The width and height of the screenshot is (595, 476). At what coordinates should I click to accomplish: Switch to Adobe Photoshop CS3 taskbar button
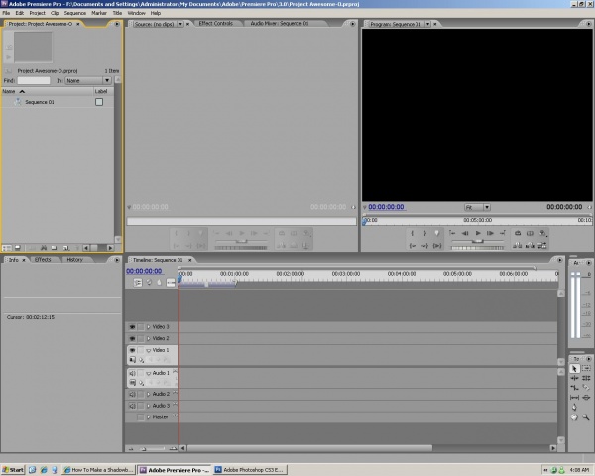click(251, 468)
